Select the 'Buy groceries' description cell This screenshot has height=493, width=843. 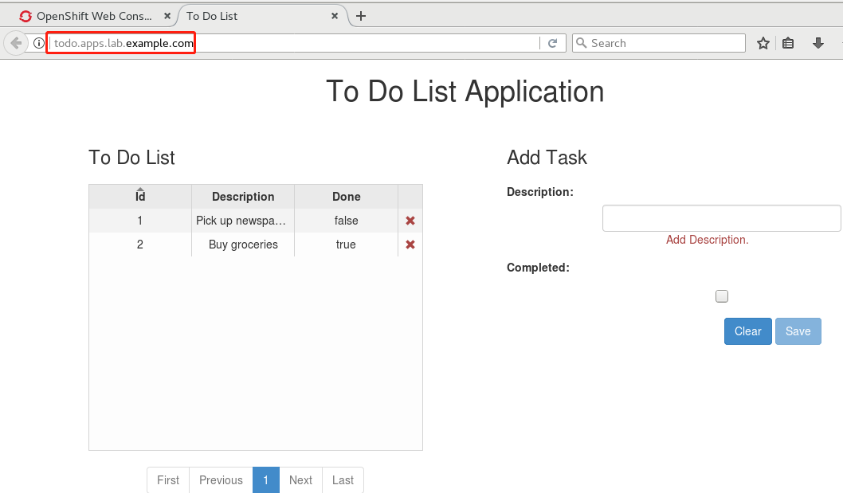tap(243, 245)
